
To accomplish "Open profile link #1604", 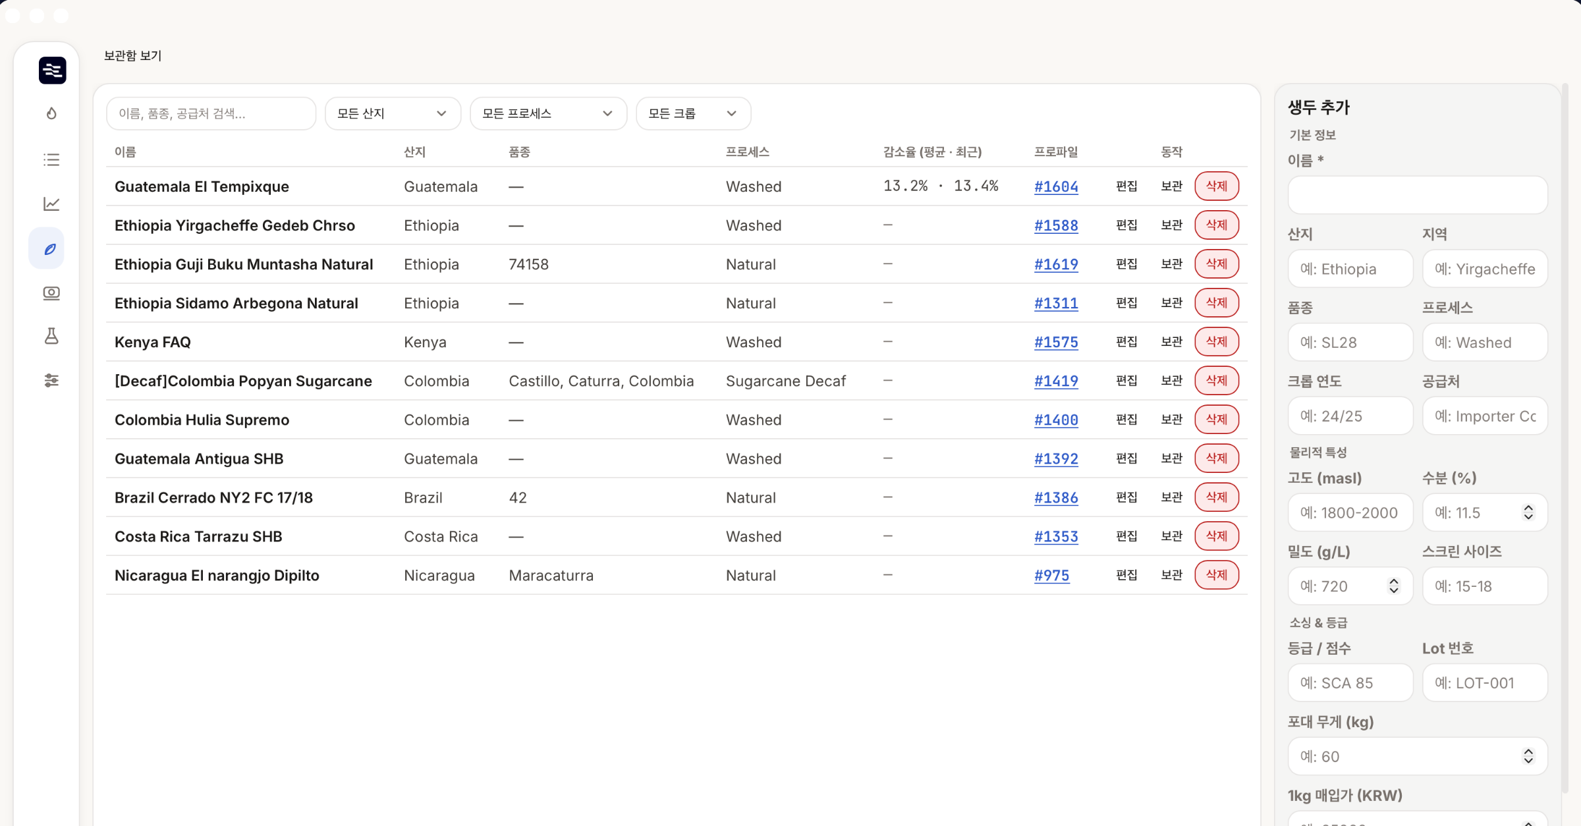I will pos(1056,186).
